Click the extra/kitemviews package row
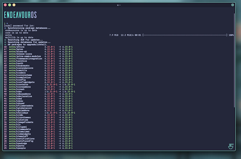 coord(38,132)
